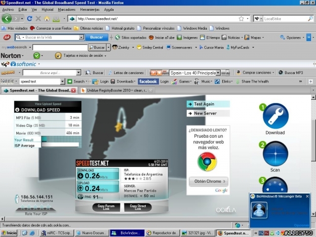The image size is (316, 237).
Task: Click the Obtén Chrome button
Action: [208, 181]
